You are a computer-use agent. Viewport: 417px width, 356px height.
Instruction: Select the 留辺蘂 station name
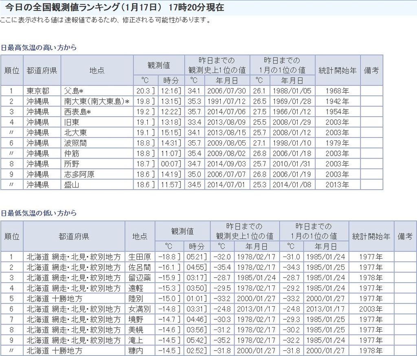click(139, 278)
